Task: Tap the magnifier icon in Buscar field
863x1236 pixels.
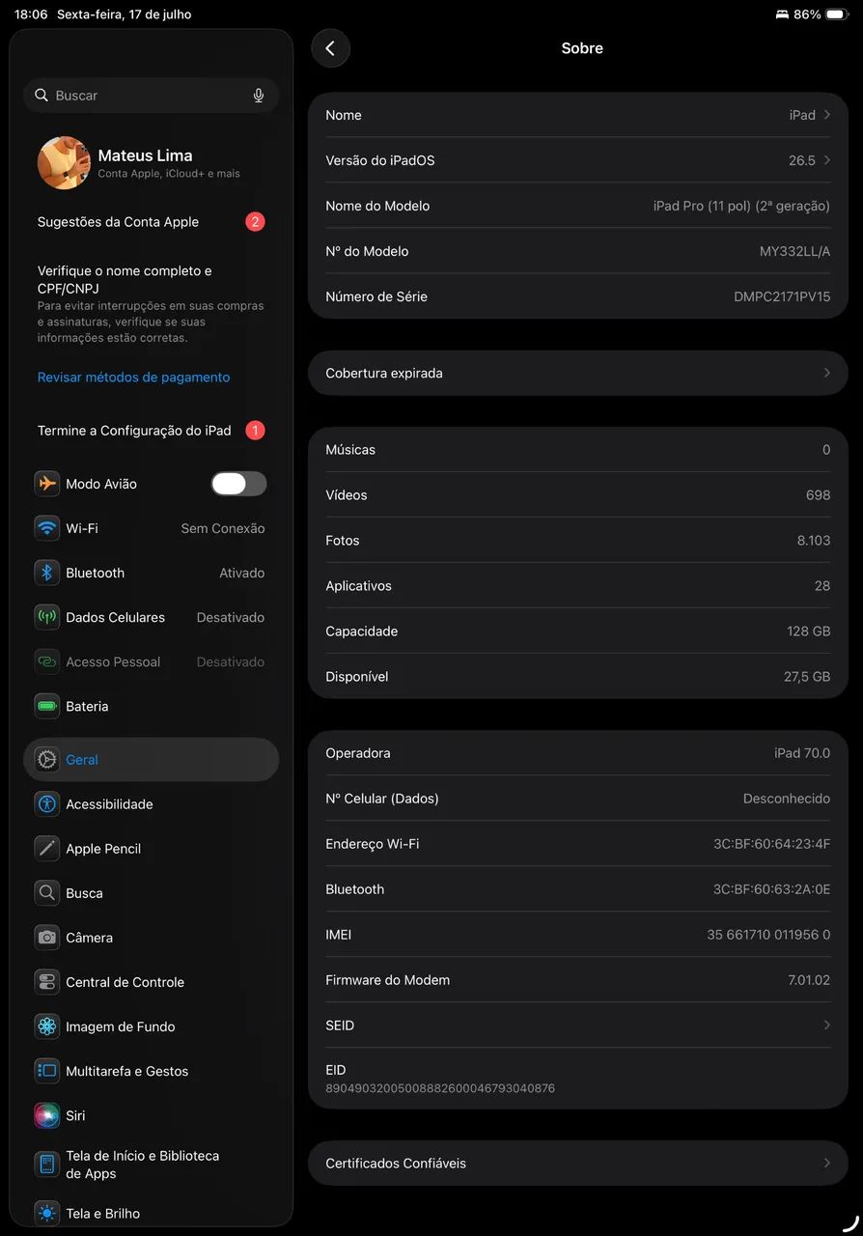Action: coord(42,96)
